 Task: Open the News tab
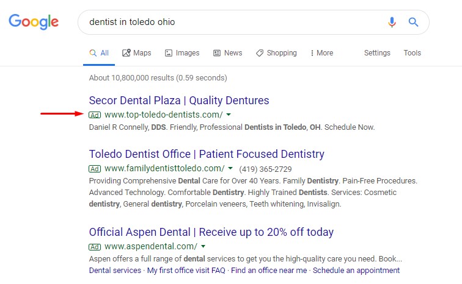pos(228,53)
